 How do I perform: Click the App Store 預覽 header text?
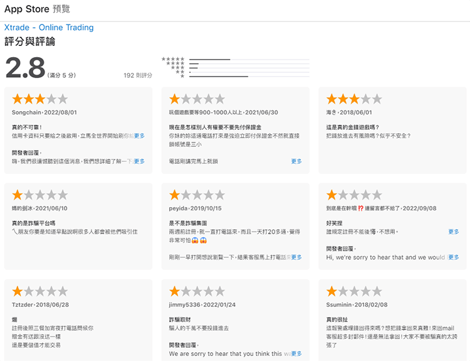[37, 9]
